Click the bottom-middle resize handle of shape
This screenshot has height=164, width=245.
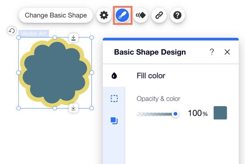(x=55, y=108)
